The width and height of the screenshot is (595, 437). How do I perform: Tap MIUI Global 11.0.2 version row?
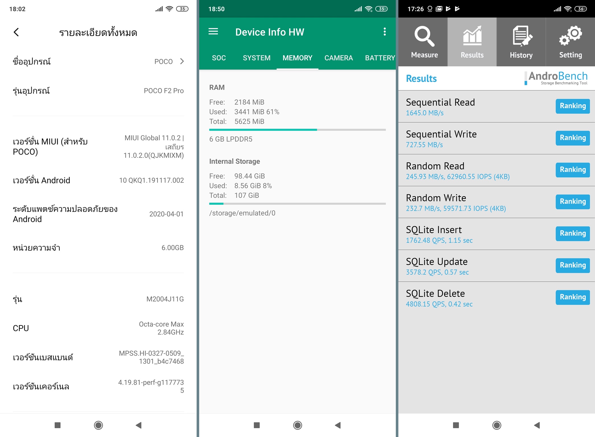tap(98, 147)
